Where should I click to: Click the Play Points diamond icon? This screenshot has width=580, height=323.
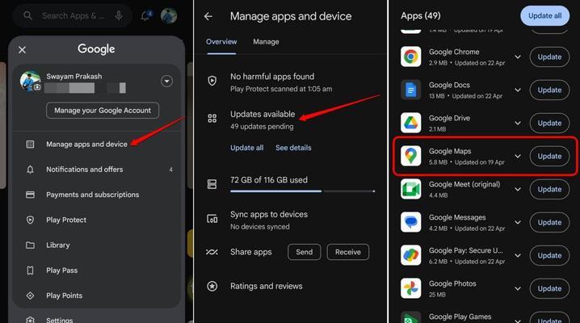click(x=31, y=296)
